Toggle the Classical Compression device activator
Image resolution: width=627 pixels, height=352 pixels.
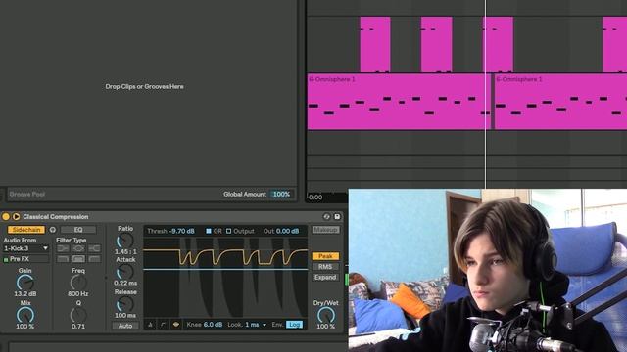pyautogui.click(x=6, y=217)
